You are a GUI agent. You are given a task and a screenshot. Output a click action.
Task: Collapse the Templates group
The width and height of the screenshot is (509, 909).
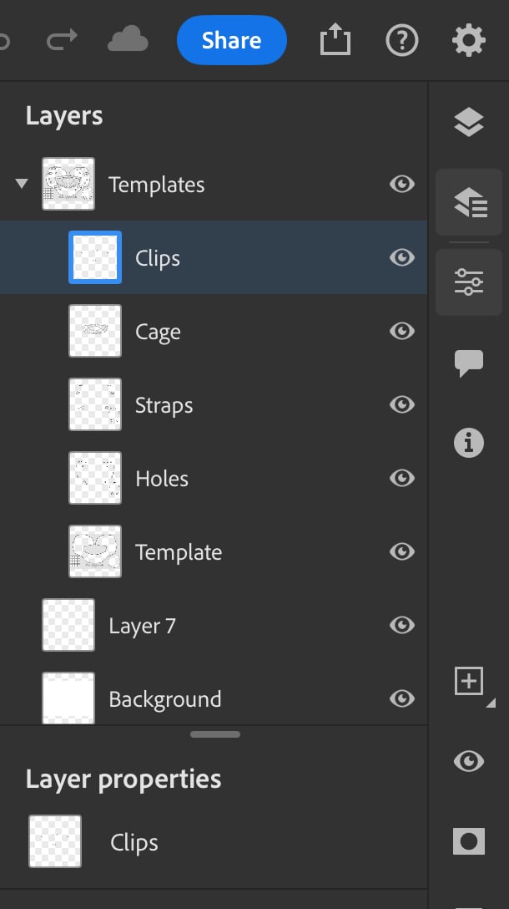[x=22, y=185]
